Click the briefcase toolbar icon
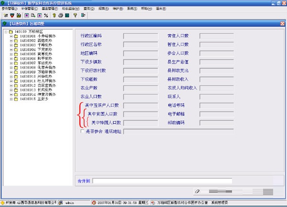Viewport: 287px width, 207px height. tap(19, 16)
